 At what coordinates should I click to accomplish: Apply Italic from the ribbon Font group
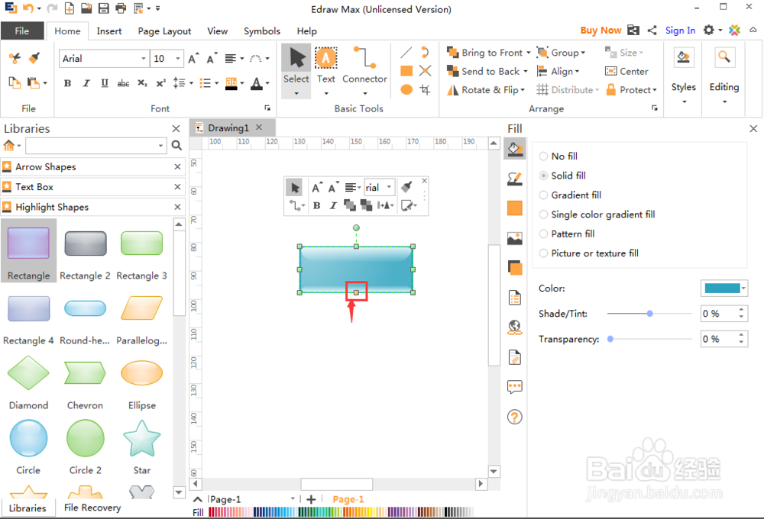coord(86,83)
